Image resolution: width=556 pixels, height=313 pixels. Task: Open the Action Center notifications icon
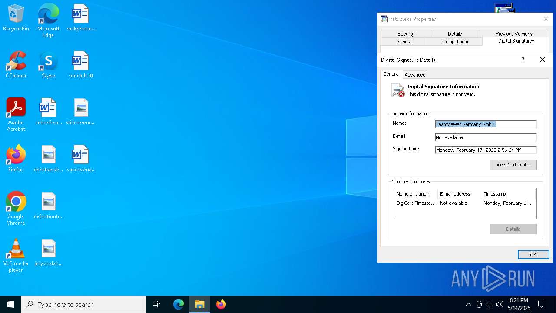pos(542,304)
